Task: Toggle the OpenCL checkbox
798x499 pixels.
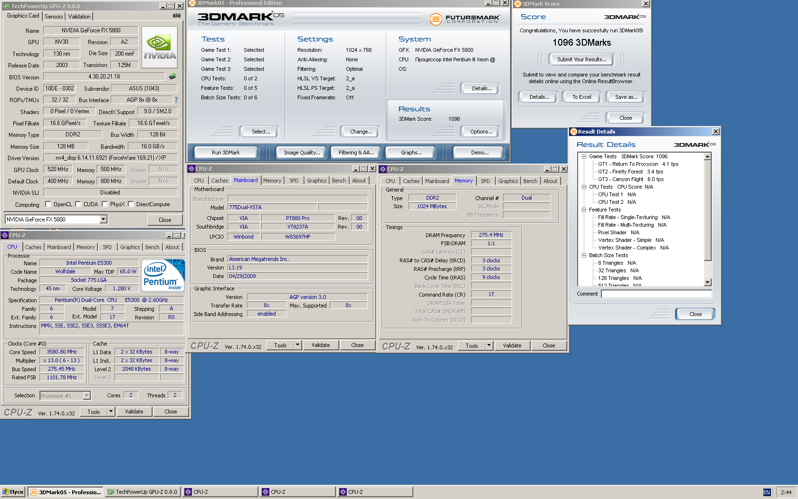Action: click(48, 204)
